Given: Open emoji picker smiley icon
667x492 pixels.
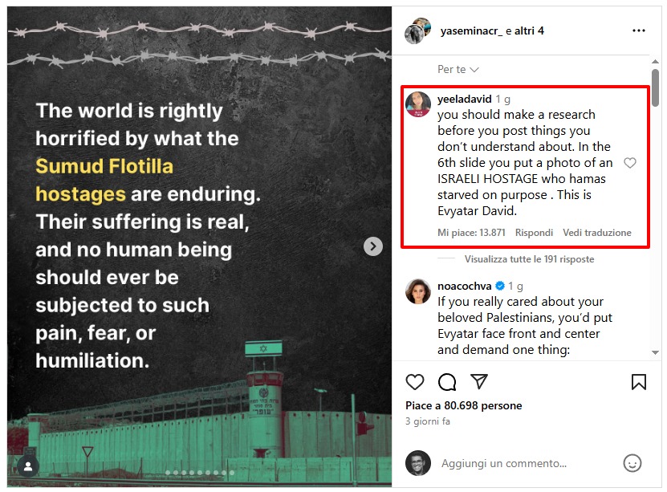Looking at the screenshot, I should click(x=632, y=463).
